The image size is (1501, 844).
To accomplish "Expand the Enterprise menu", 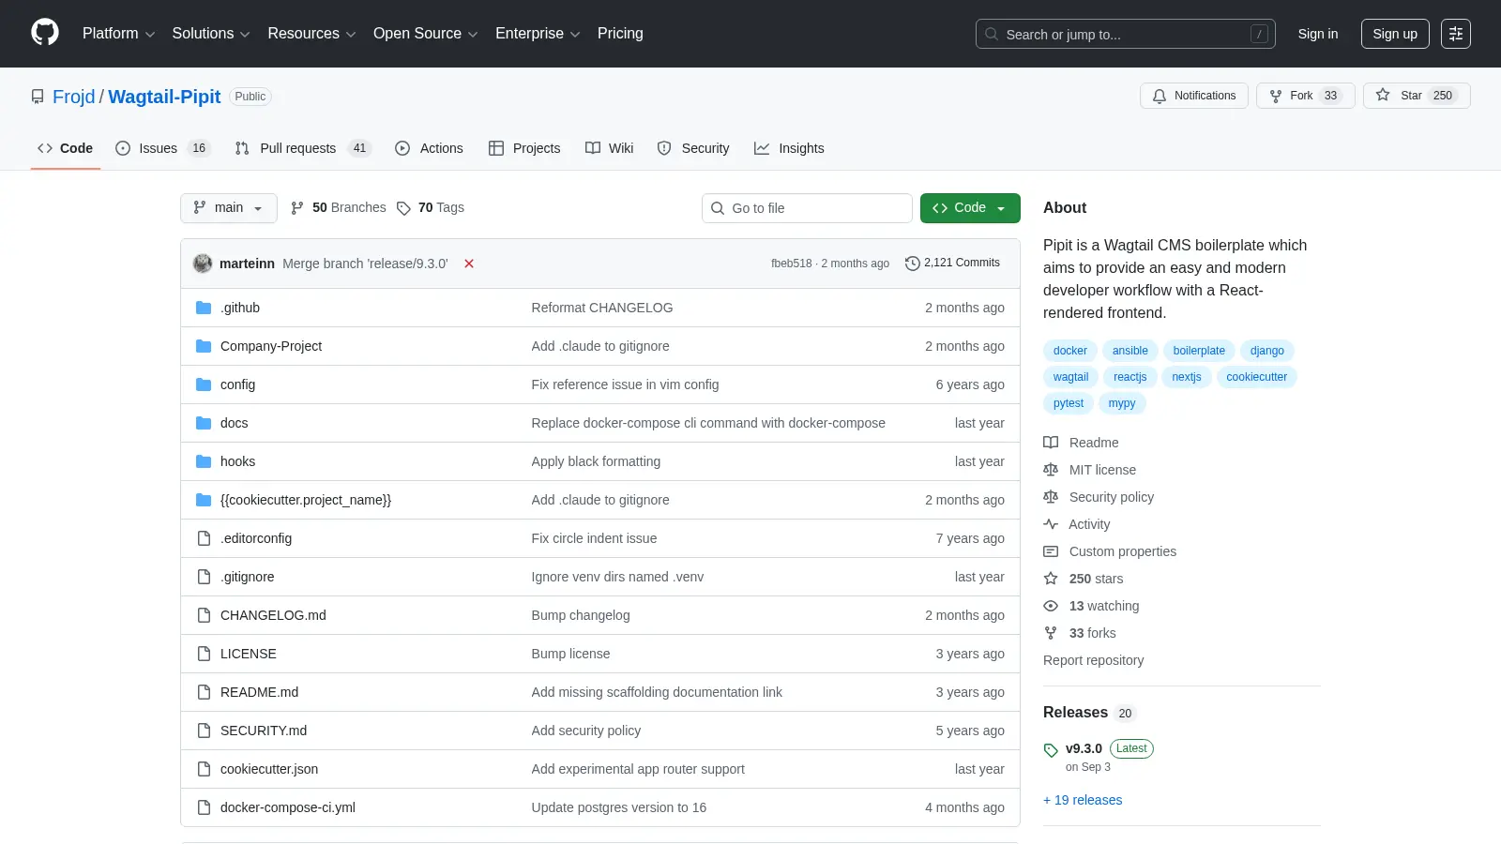I will click(x=538, y=34).
